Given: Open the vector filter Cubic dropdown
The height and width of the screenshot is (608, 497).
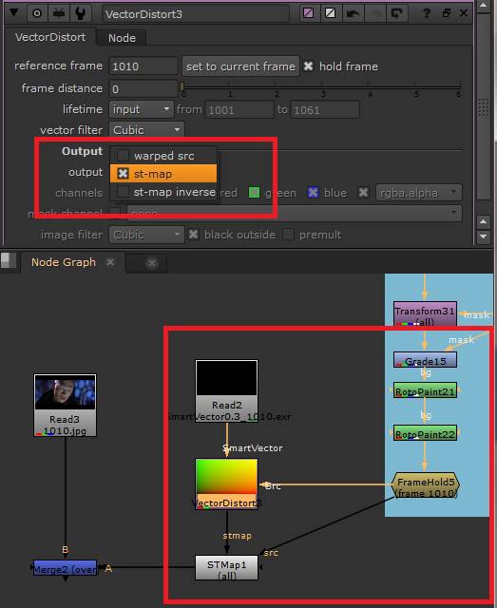Looking at the screenshot, I should coord(146,130).
